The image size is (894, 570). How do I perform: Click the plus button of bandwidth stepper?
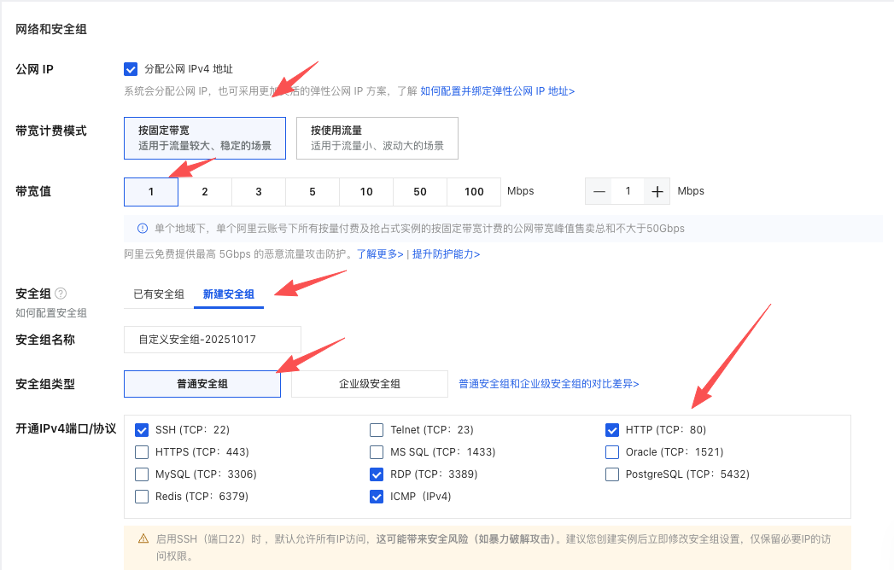657,192
